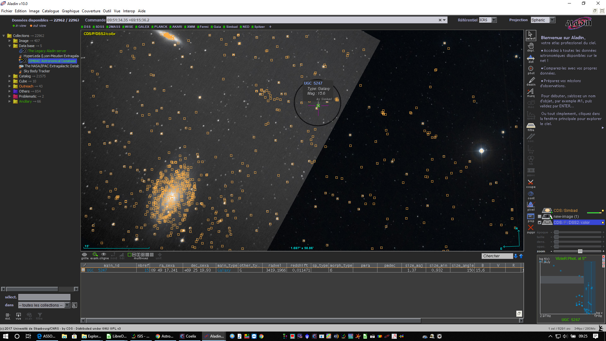Open the pixel histogram tool
This screenshot has height=341, width=606.
point(531,206)
